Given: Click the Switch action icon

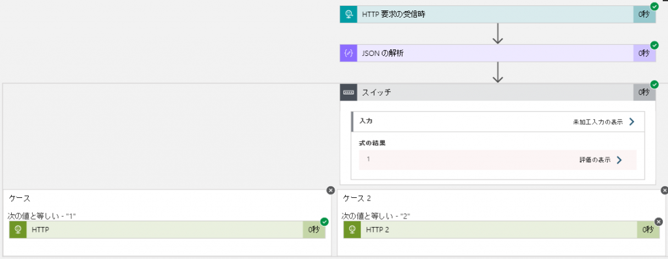Looking at the screenshot, I should pos(348,92).
